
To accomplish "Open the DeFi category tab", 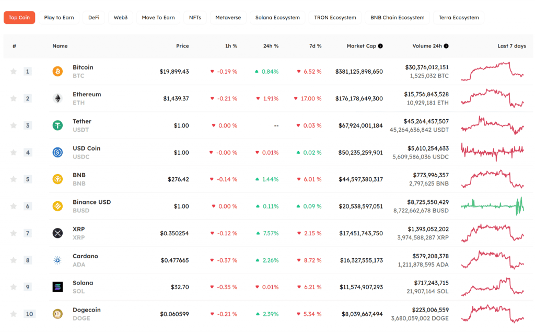I will 94,17.
